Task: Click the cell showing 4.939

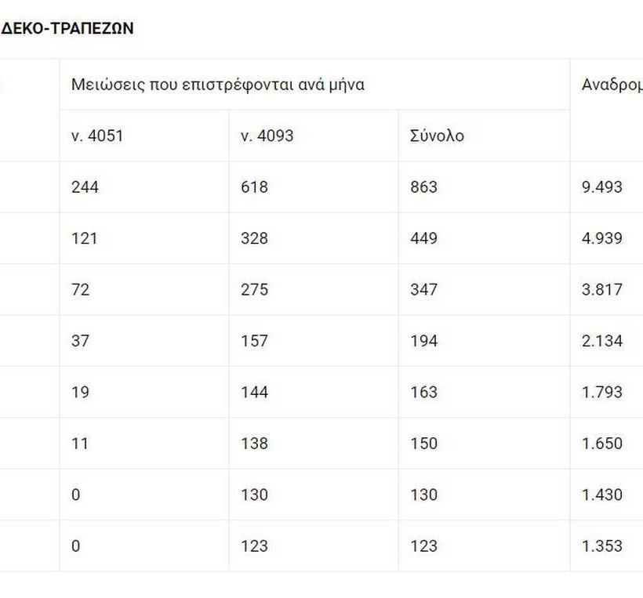Action: click(x=602, y=238)
